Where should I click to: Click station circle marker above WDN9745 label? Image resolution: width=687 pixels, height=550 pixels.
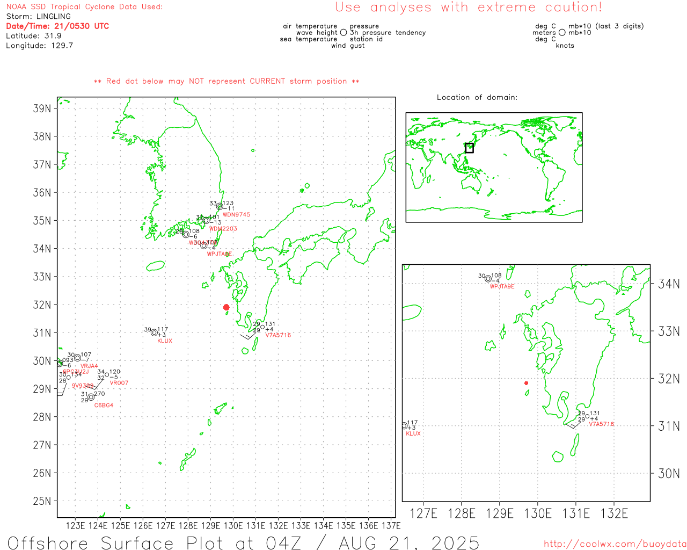[220, 207]
